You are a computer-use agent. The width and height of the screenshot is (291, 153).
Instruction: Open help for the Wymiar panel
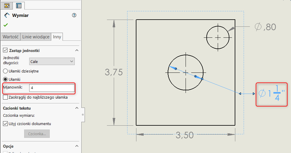pyautogui.click(x=74, y=15)
